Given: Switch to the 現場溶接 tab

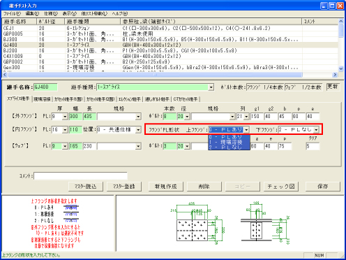Looking at the screenshot, I should 42,99.
